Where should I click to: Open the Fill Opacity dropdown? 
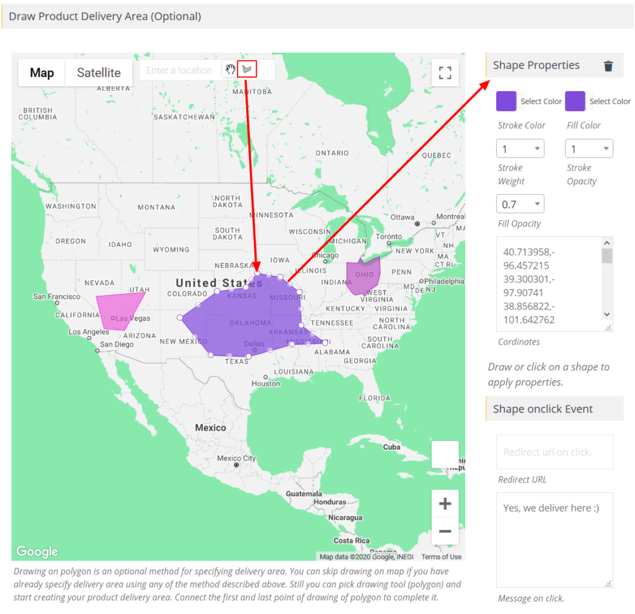click(x=520, y=203)
